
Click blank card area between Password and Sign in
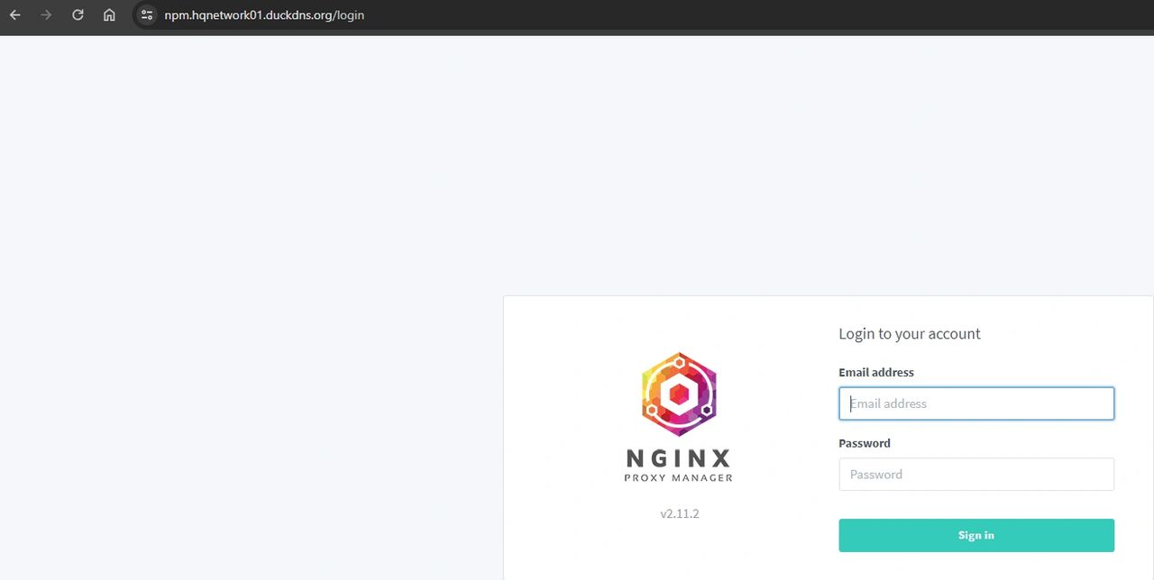tap(976, 504)
